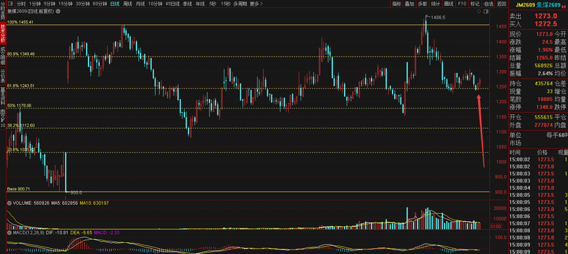This screenshot has width=568, height=254.
Task: Toggle the right panel icon beside the diamond
Action: pyautogui.click(x=485, y=11)
